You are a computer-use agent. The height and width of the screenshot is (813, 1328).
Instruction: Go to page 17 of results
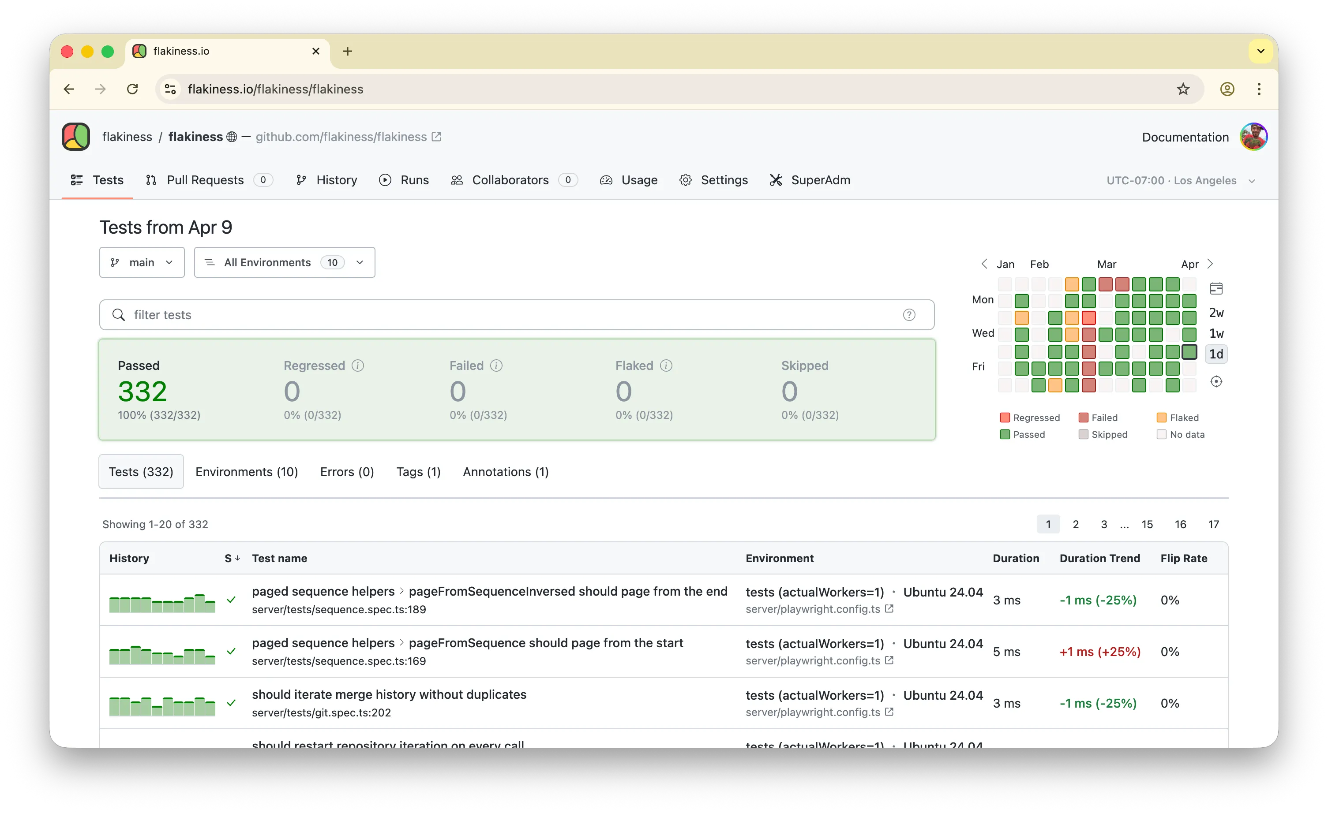click(x=1213, y=524)
